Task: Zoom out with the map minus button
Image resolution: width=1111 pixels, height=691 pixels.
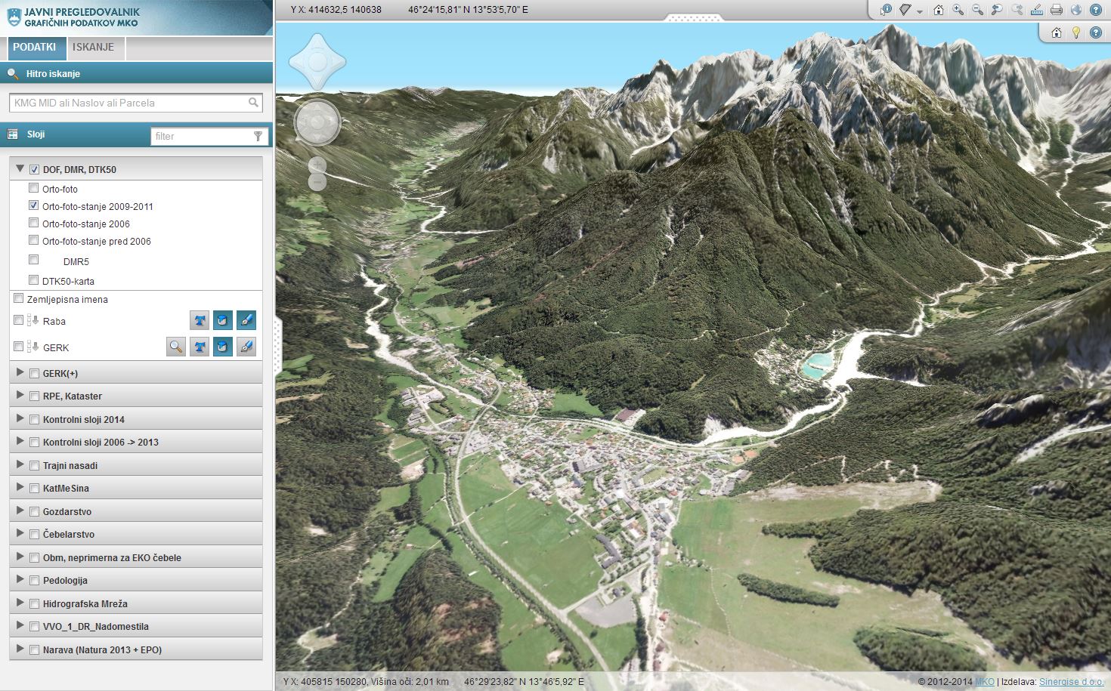Action: pos(317,181)
